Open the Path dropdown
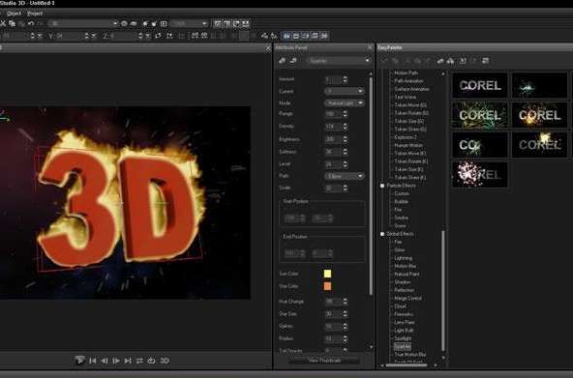Screen dimensions: 573x378 345,176
